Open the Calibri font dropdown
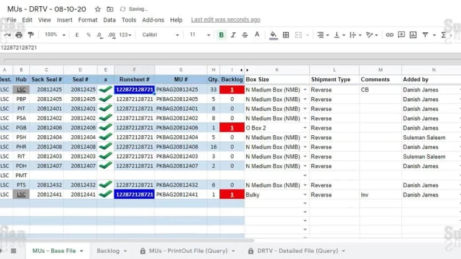Screen dimensions: 461x259 161,35
